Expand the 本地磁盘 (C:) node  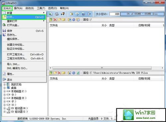[5, 91]
